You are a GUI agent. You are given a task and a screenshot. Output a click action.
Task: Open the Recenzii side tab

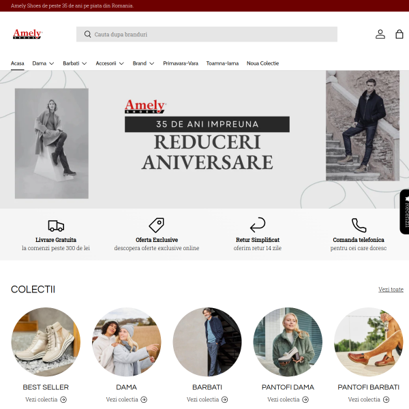[404, 211]
